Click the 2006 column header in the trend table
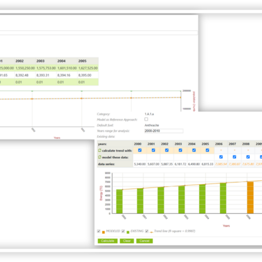The height and width of the screenshot is (262, 262). 219,144
